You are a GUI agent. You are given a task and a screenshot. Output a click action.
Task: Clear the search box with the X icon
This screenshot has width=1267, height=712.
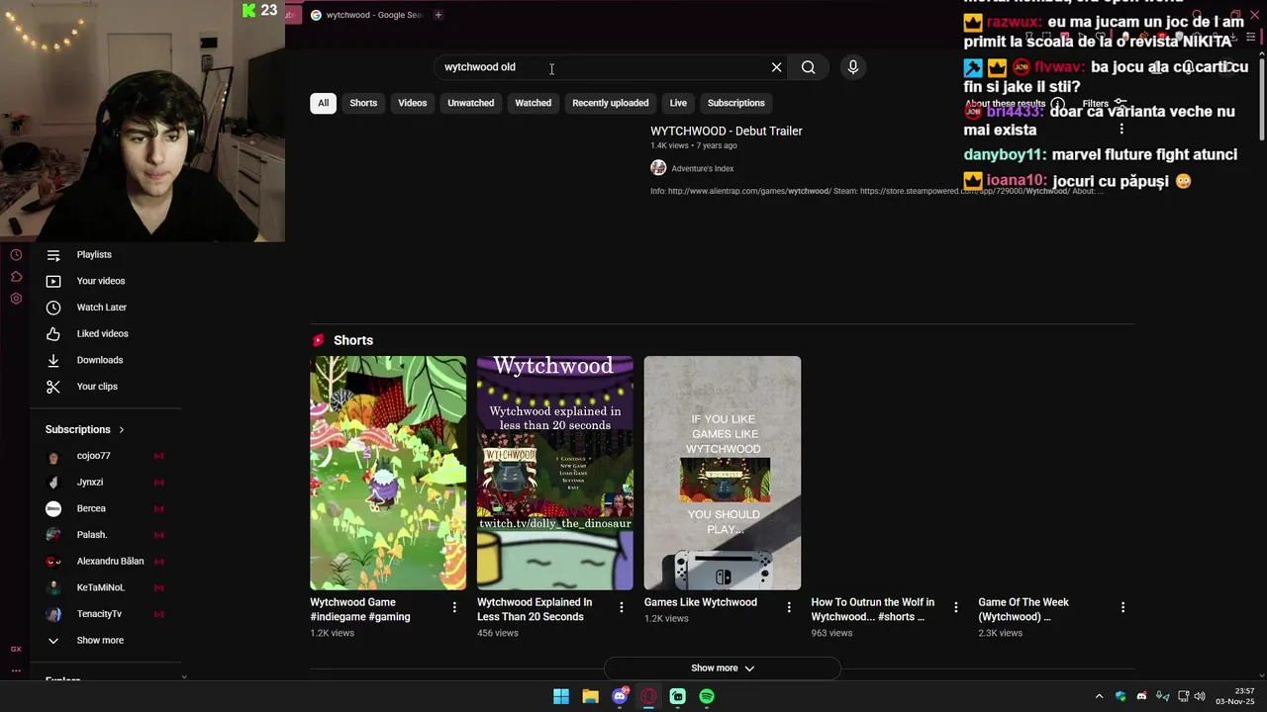click(x=776, y=67)
